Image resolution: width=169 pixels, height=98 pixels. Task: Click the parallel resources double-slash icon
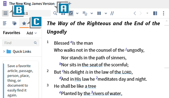point(112,13)
